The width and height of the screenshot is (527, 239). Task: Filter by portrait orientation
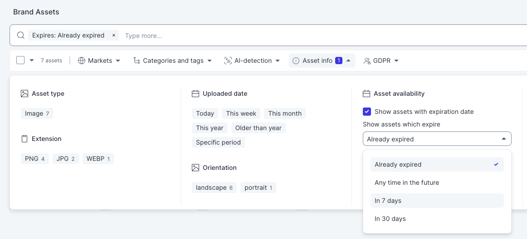pos(258,187)
